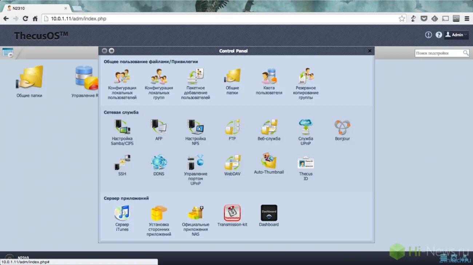Click Control Panel forward navigation button
473x265 pixels.
pos(111,51)
